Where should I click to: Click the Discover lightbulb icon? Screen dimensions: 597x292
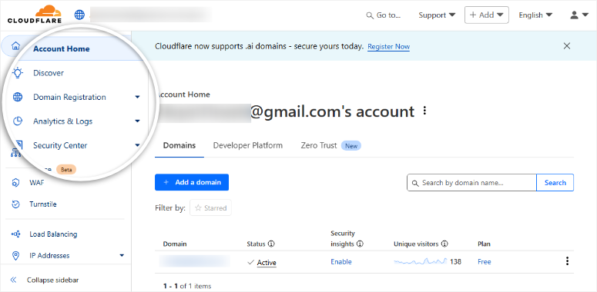pos(18,72)
